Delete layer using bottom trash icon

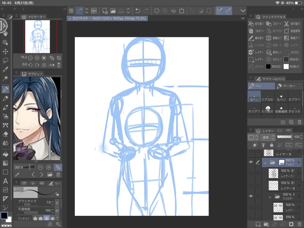coord(299,224)
